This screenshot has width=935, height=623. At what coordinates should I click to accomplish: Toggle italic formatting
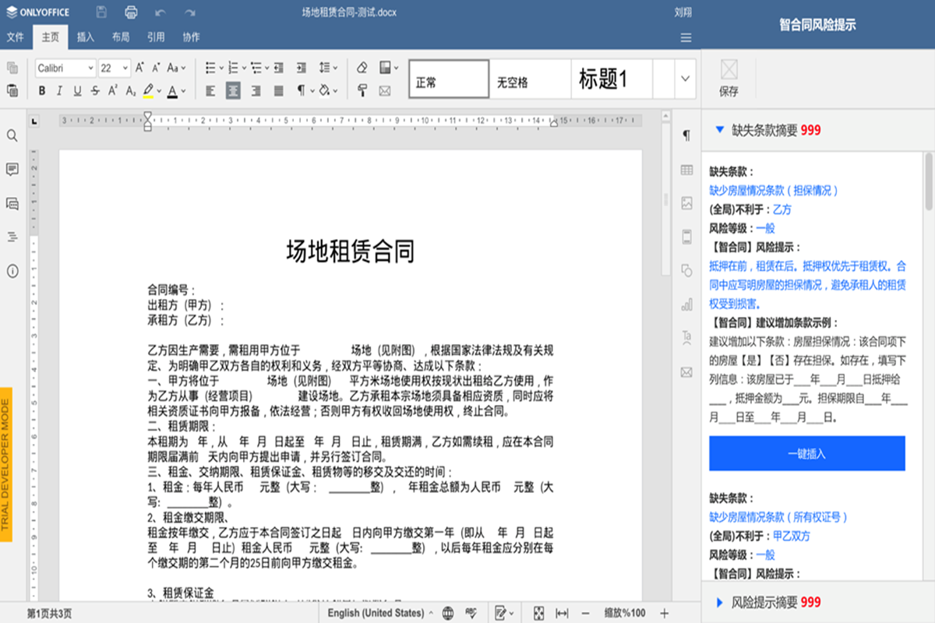(59, 91)
